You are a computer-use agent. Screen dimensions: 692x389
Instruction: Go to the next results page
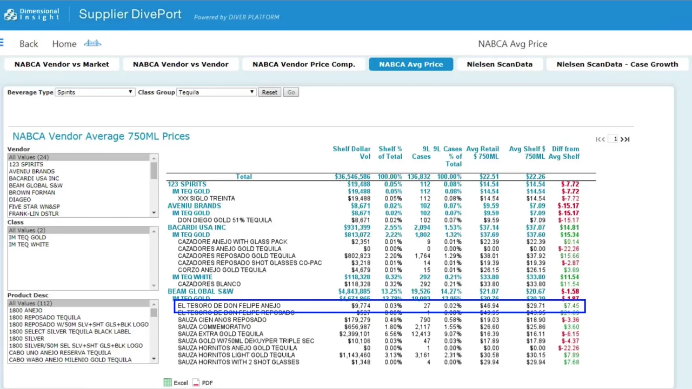[622, 139]
